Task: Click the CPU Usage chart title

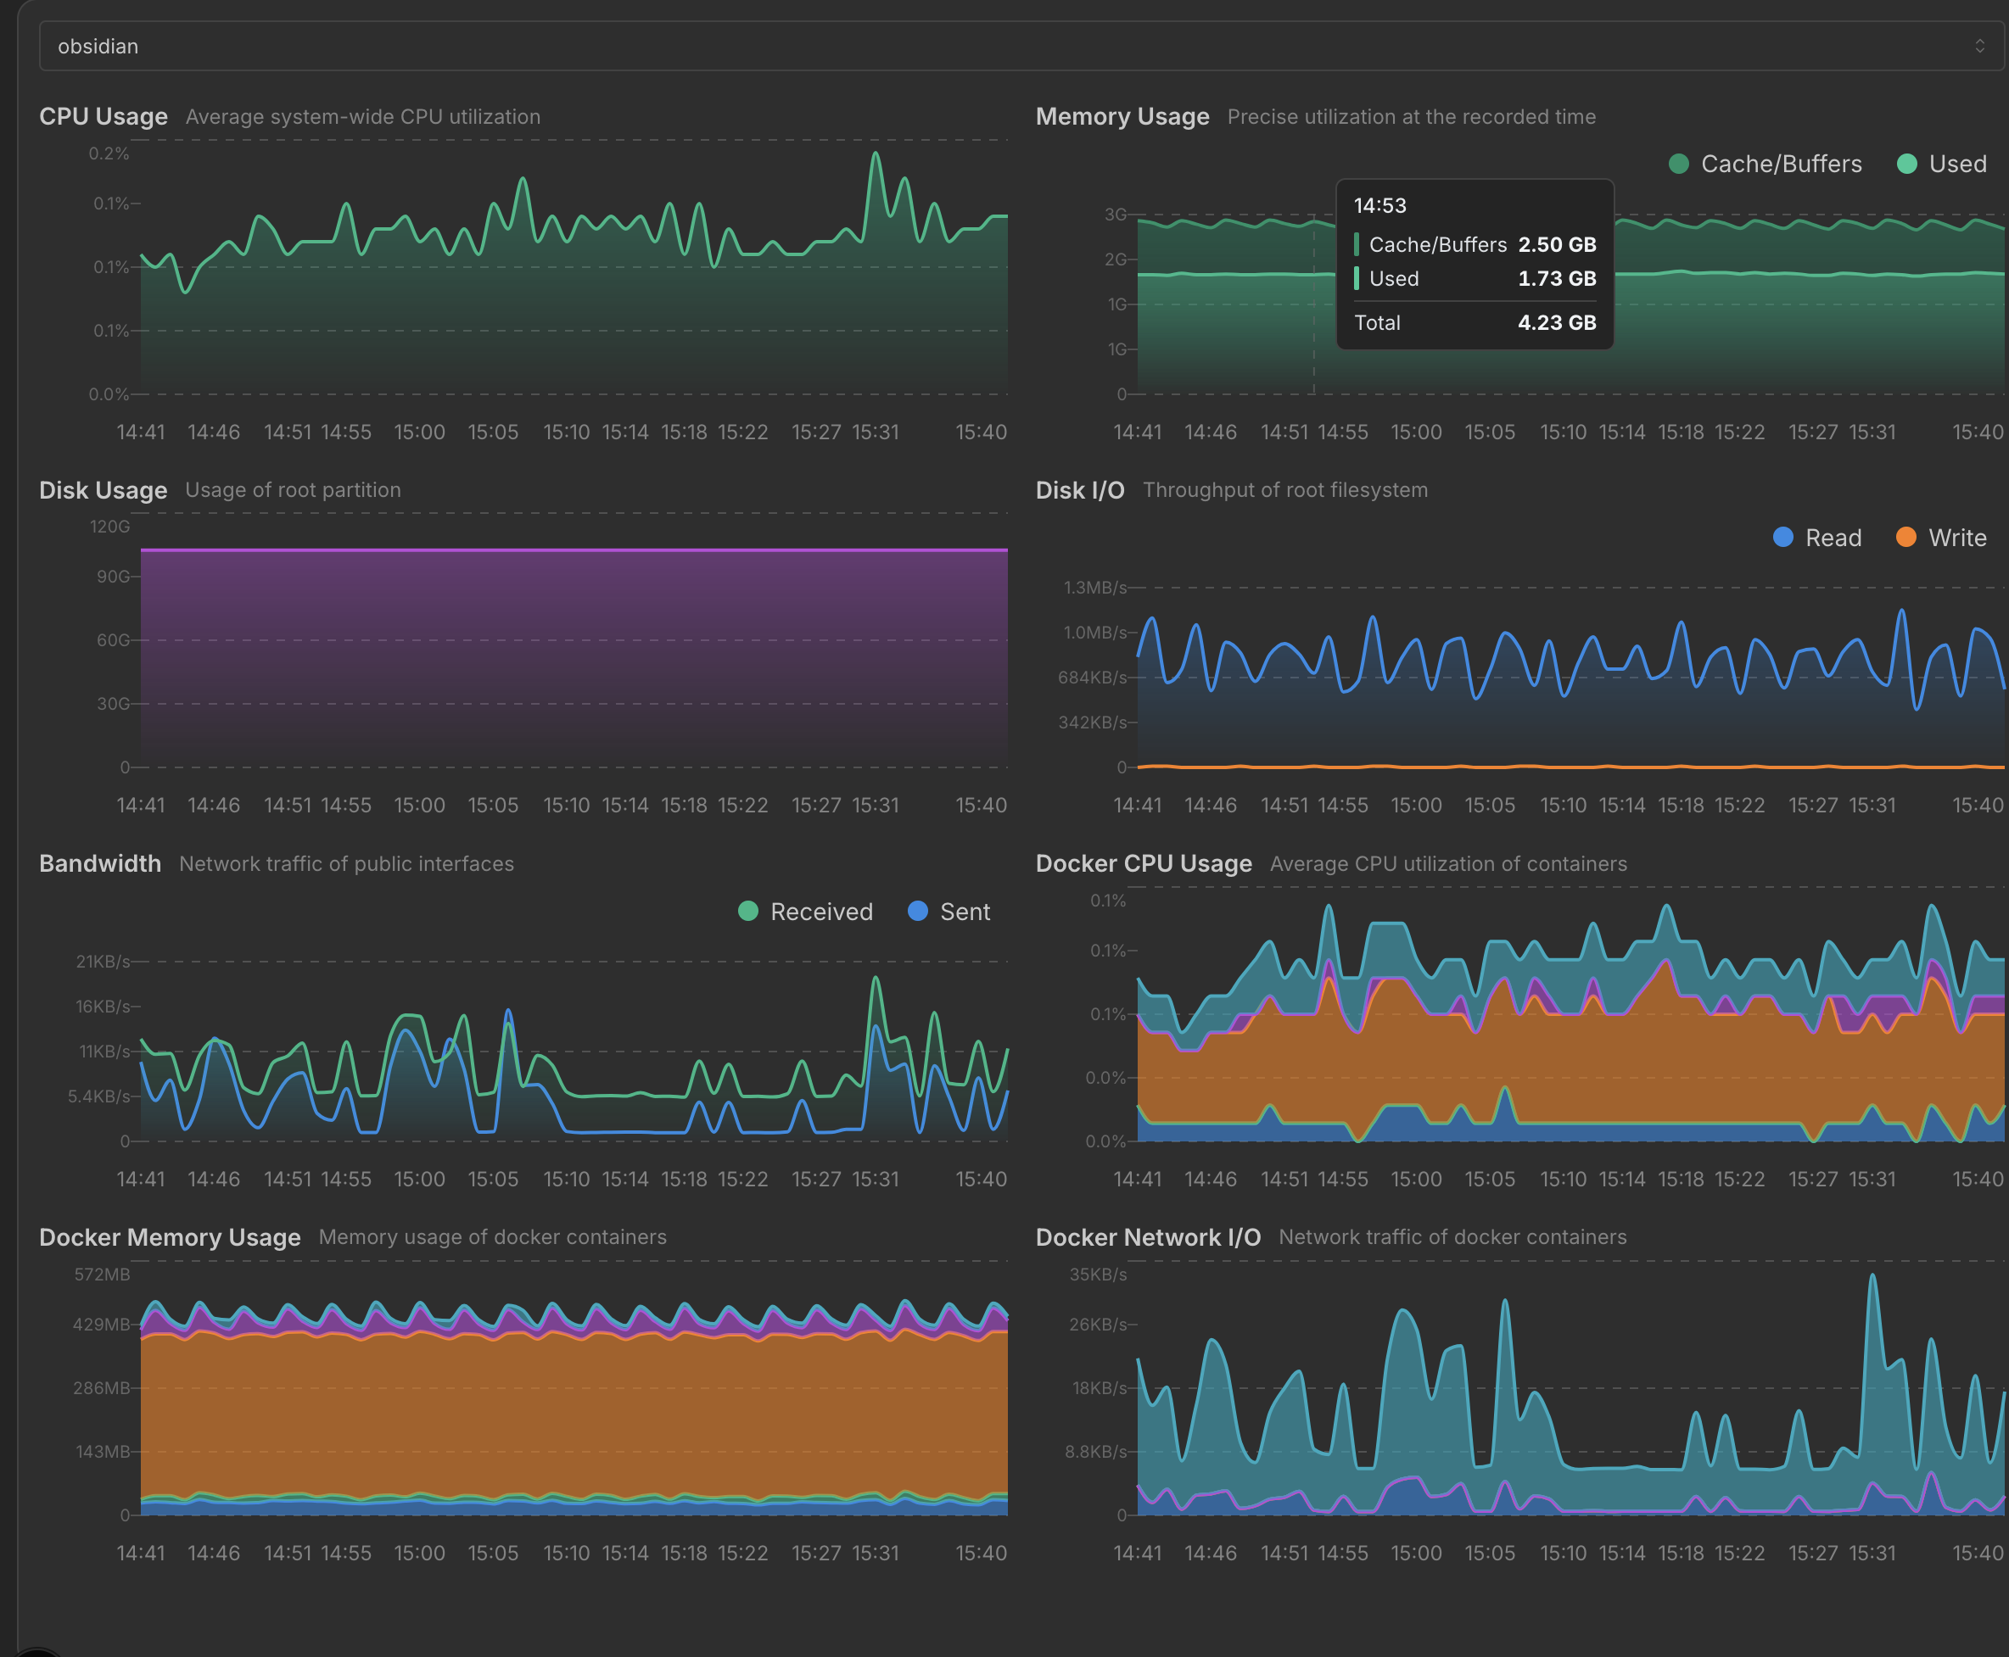Action: [x=104, y=116]
